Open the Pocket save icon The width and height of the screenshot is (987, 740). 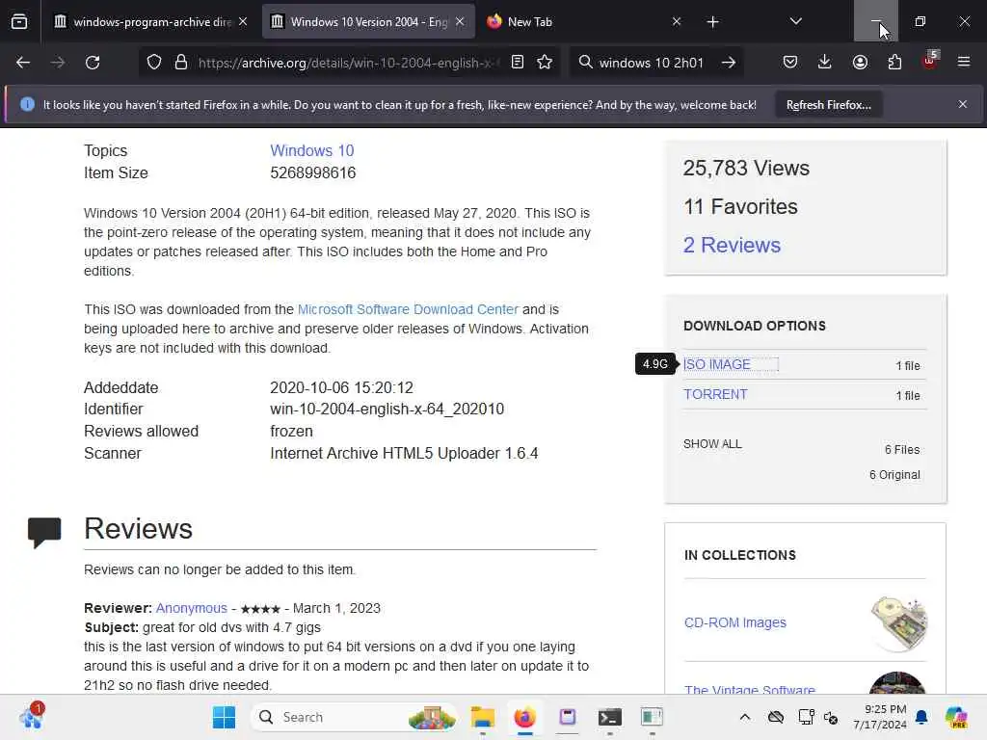click(790, 62)
